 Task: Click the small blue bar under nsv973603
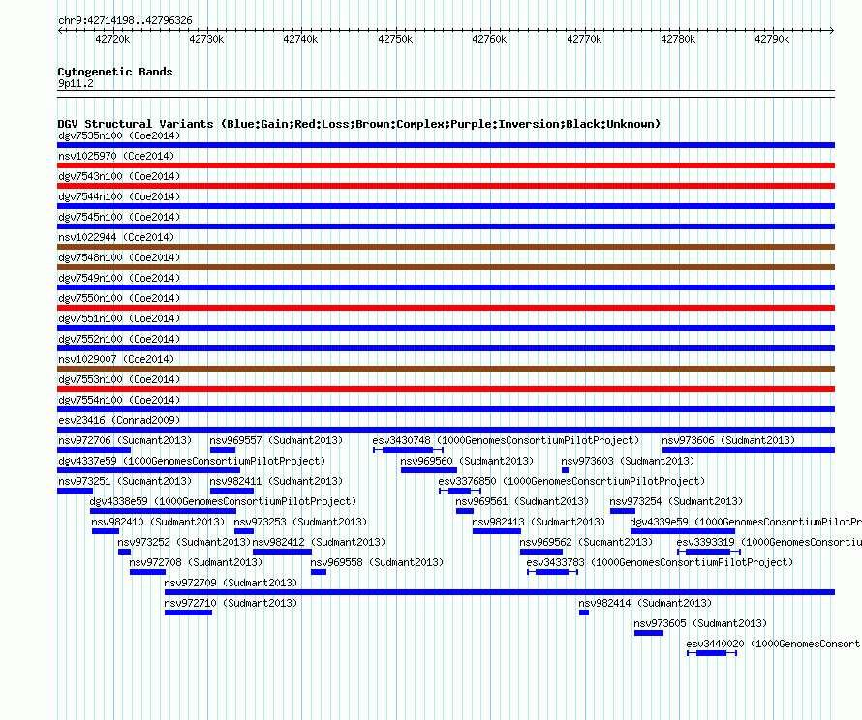[x=565, y=470]
